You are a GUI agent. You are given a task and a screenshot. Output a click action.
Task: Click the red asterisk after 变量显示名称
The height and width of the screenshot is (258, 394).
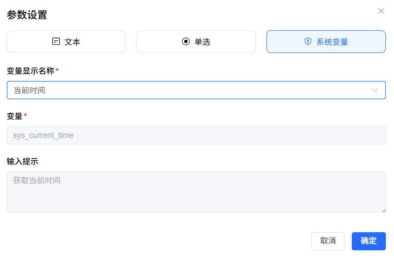57,71
